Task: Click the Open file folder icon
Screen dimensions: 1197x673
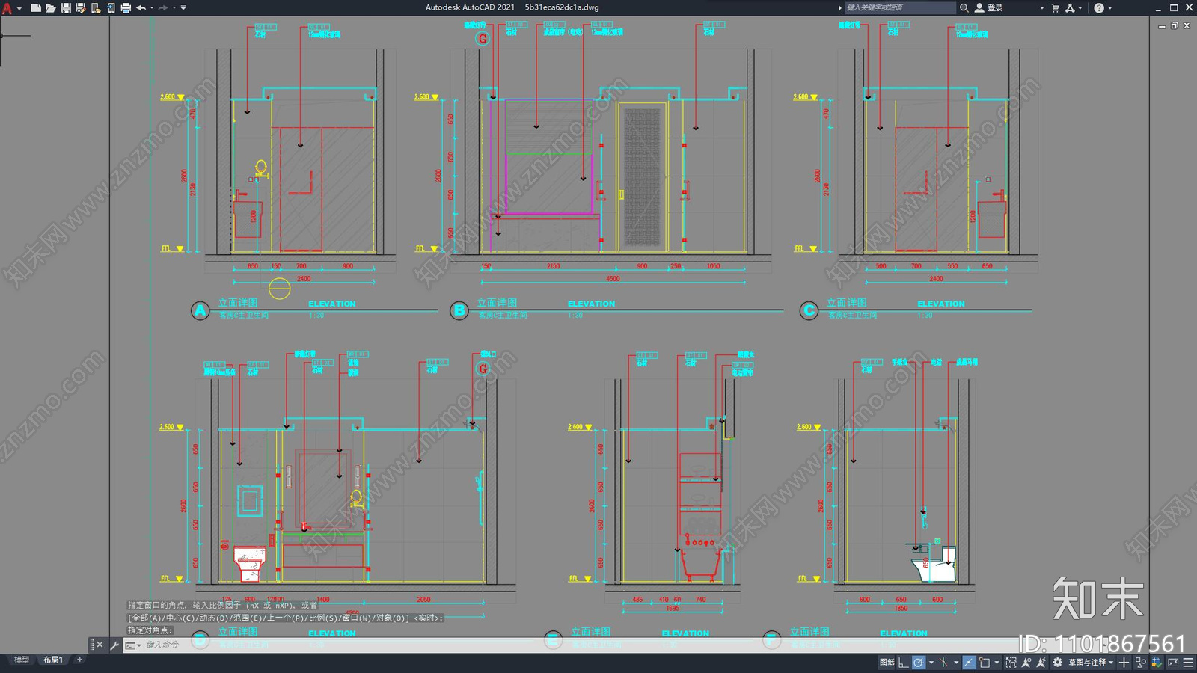Action: click(51, 8)
